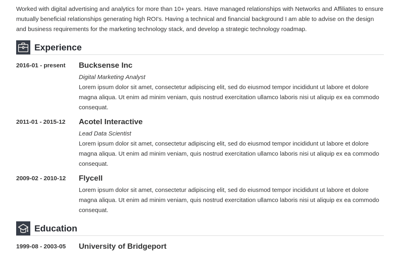Click the horizontal divider line under Education
Image resolution: width=400 pixels, height=254 pixels.
[x=207, y=235]
